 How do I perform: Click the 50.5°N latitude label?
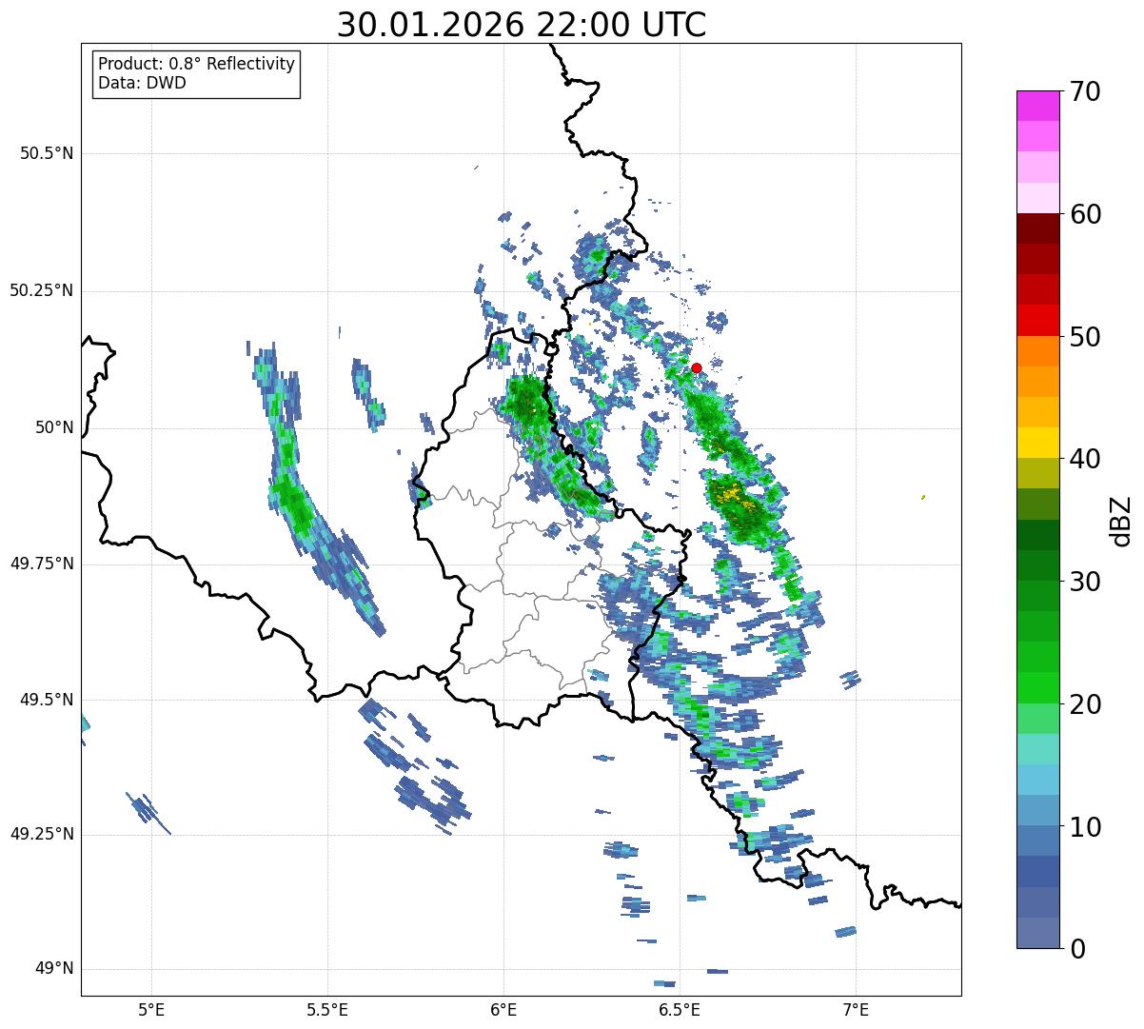47,153
